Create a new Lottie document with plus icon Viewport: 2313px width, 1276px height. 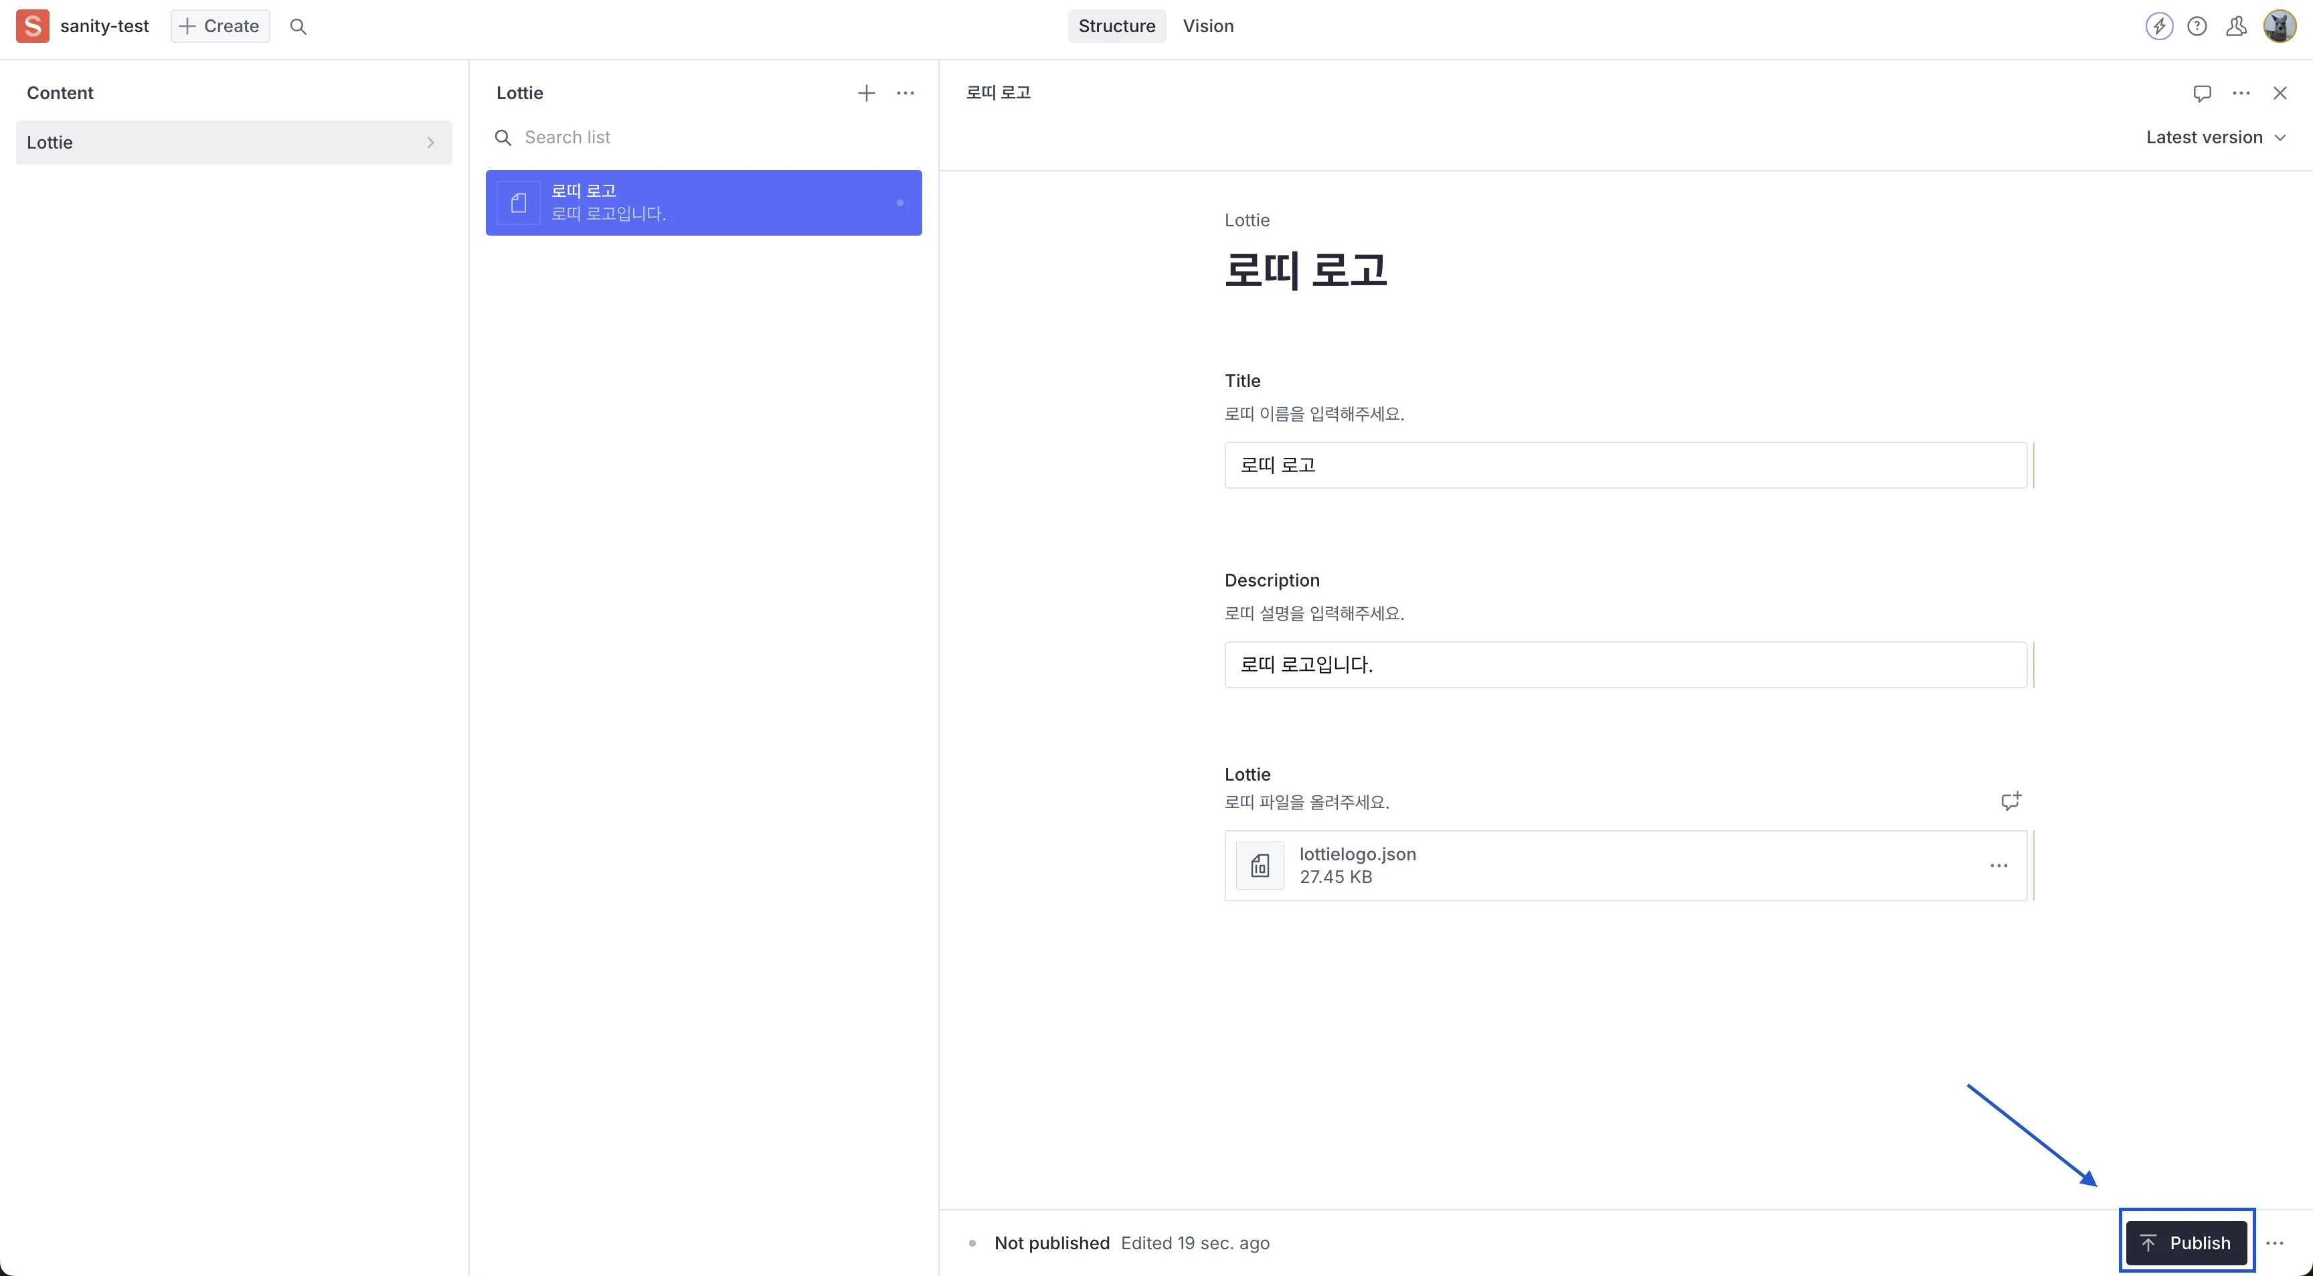(x=867, y=92)
